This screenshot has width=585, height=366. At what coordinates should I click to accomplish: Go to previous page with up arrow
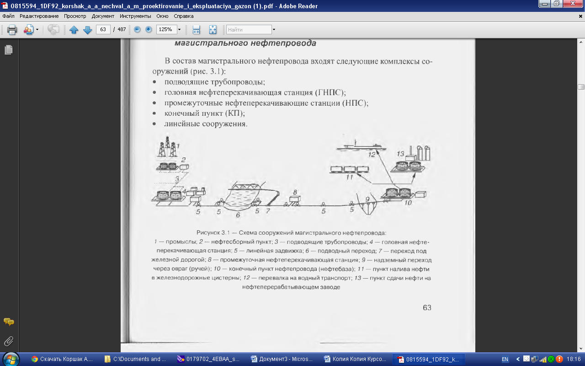tap(74, 30)
